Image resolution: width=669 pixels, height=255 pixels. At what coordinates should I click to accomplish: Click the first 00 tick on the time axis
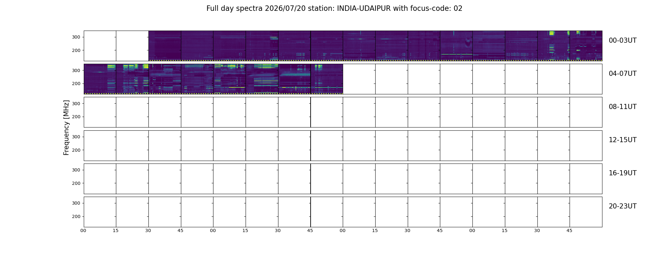(x=83, y=230)
